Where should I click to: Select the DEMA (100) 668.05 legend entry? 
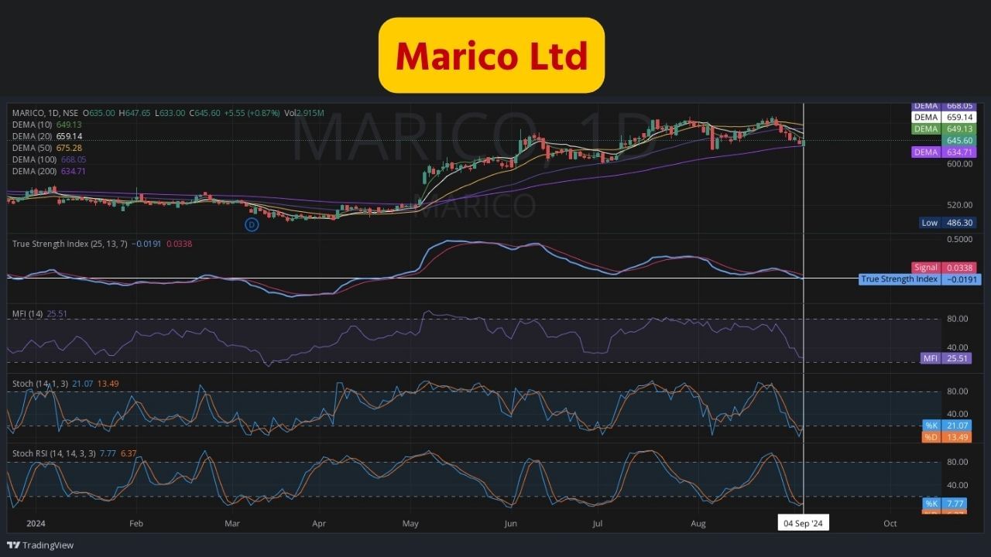49,159
